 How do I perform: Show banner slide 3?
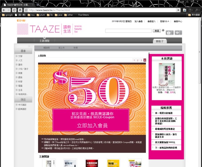tap(141, 60)
